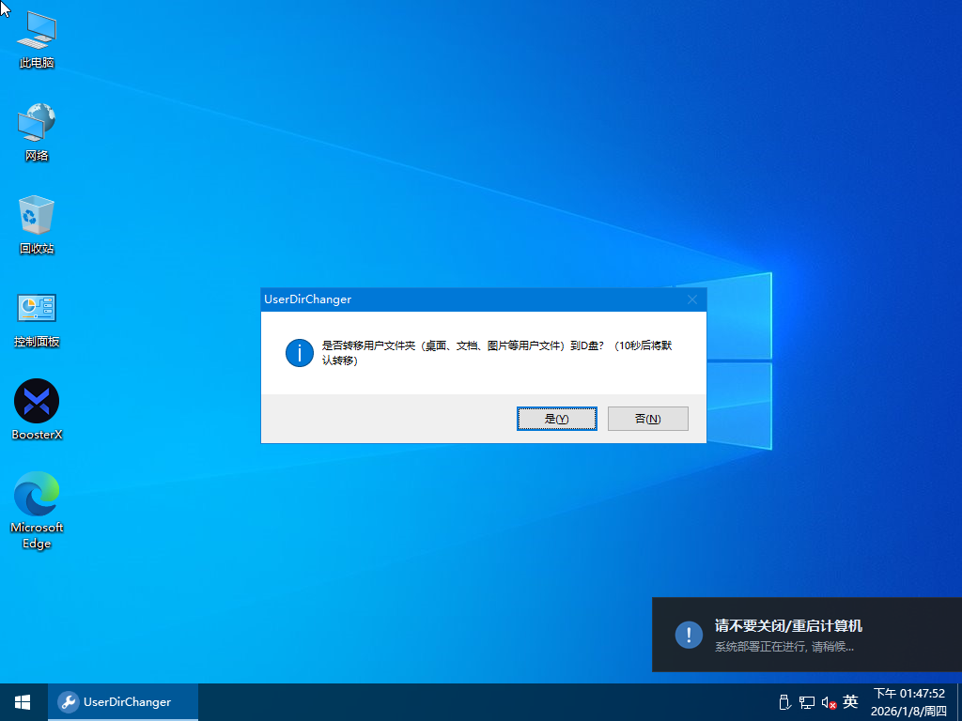Open the Windows Start menu
This screenshot has height=721, width=962.
[23, 702]
